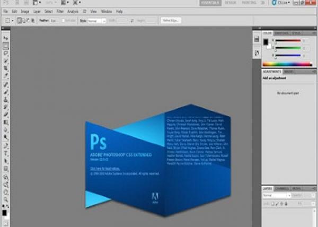The width and height of the screenshot is (318, 227).
Task: Open the Screen Mode dropdown
Action: (x=77, y=3)
